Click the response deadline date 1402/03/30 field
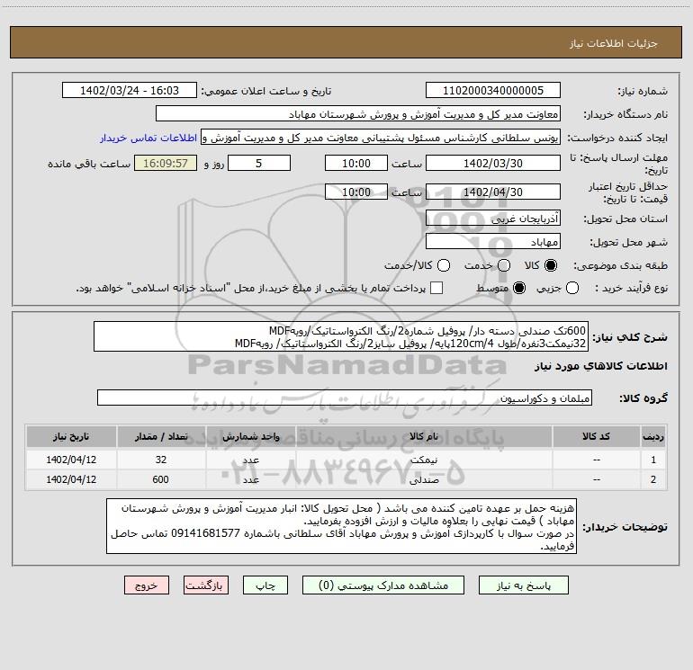693x670 pixels. point(493,163)
